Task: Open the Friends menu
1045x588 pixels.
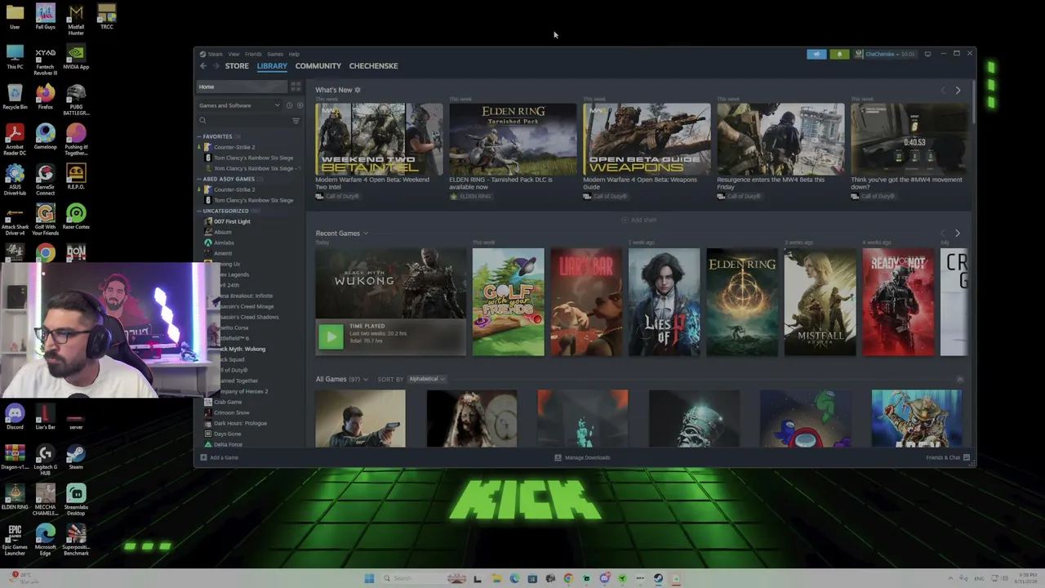Action: 253,54
